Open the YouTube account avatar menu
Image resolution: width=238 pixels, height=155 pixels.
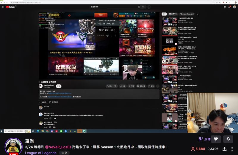point(235,7)
